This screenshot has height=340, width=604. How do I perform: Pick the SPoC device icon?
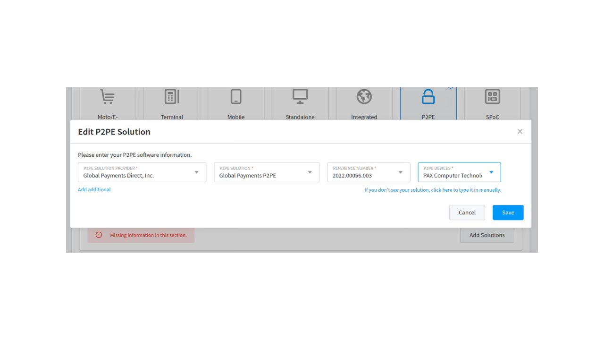click(493, 96)
